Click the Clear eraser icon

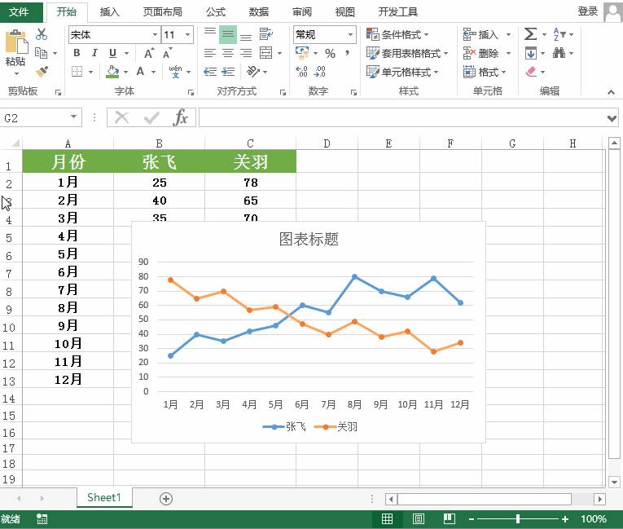click(x=531, y=72)
